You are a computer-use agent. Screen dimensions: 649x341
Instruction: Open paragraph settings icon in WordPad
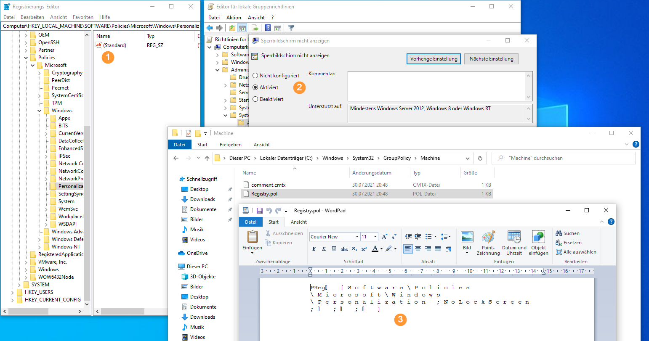click(x=448, y=249)
